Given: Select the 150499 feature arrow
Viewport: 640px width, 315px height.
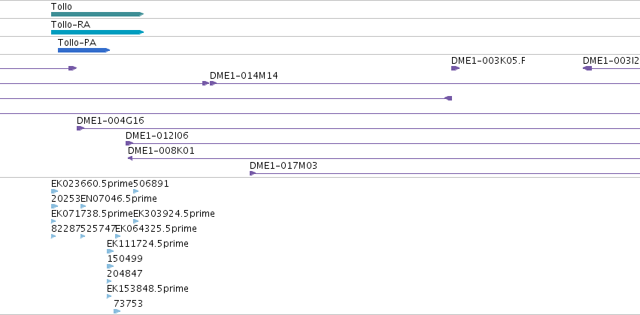Looking at the screenshot, I should pyautogui.click(x=111, y=266).
